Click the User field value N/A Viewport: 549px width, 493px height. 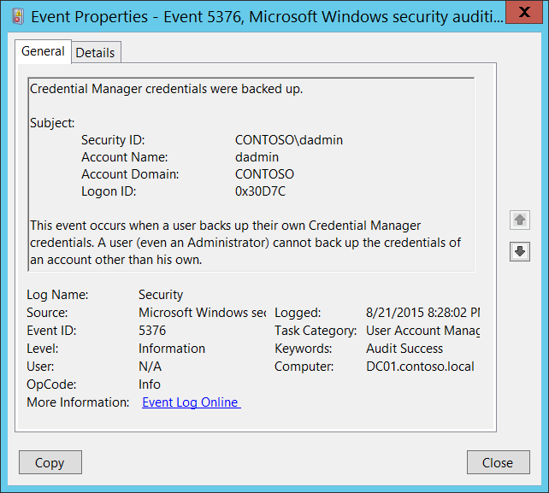[x=150, y=367]
